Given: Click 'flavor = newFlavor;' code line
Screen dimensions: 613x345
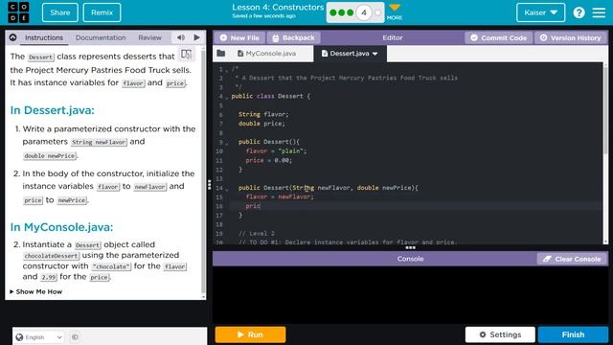Looking at the screenshot, I should (x=280, y=196).
